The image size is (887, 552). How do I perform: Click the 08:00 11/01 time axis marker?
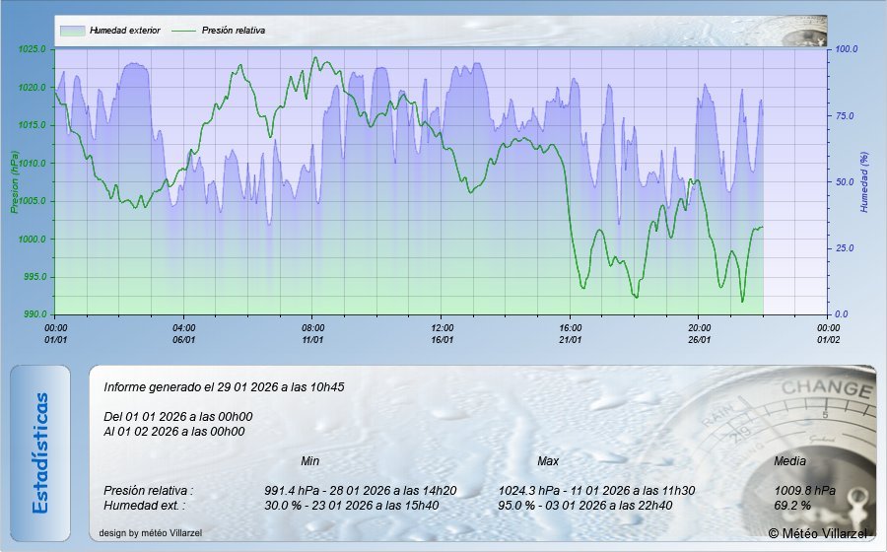coord(313,333)
